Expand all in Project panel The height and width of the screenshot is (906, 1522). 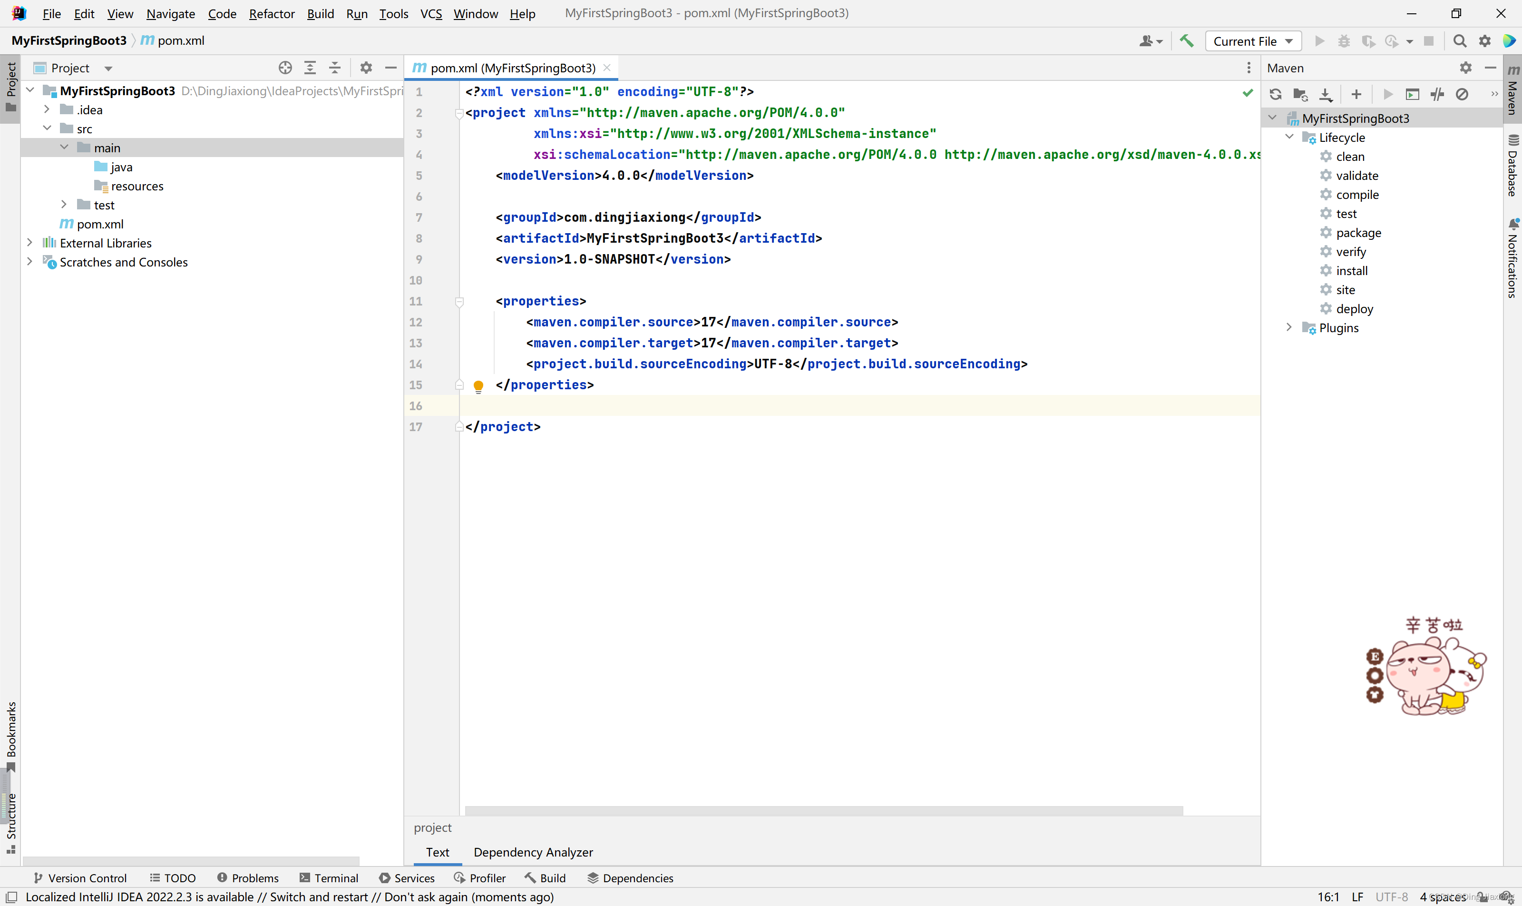[310, 68]
